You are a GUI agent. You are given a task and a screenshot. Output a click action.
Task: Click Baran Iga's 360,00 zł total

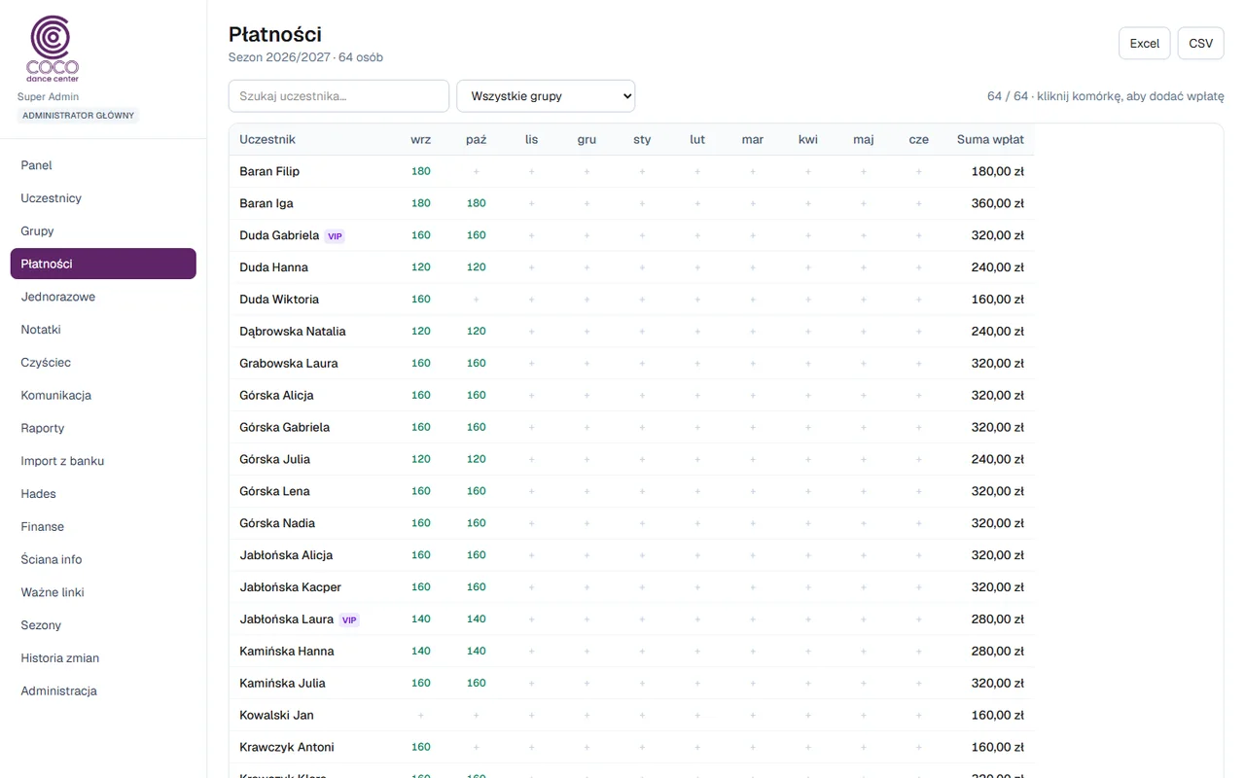point(997,203)
